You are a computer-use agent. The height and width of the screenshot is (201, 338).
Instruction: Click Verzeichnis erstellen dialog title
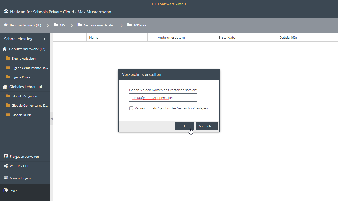click(141, 74)
